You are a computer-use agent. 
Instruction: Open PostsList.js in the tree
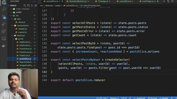(25, 56)
